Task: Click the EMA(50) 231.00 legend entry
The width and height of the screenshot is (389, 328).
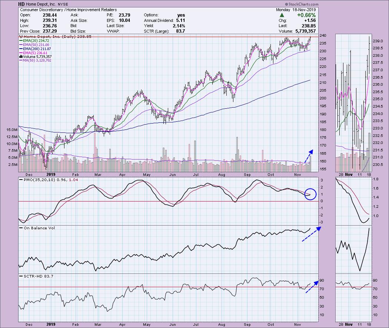Action: point(34,45)
